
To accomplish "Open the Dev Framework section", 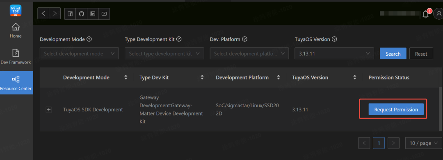I will pyautogui.click(x=16, y=56).
